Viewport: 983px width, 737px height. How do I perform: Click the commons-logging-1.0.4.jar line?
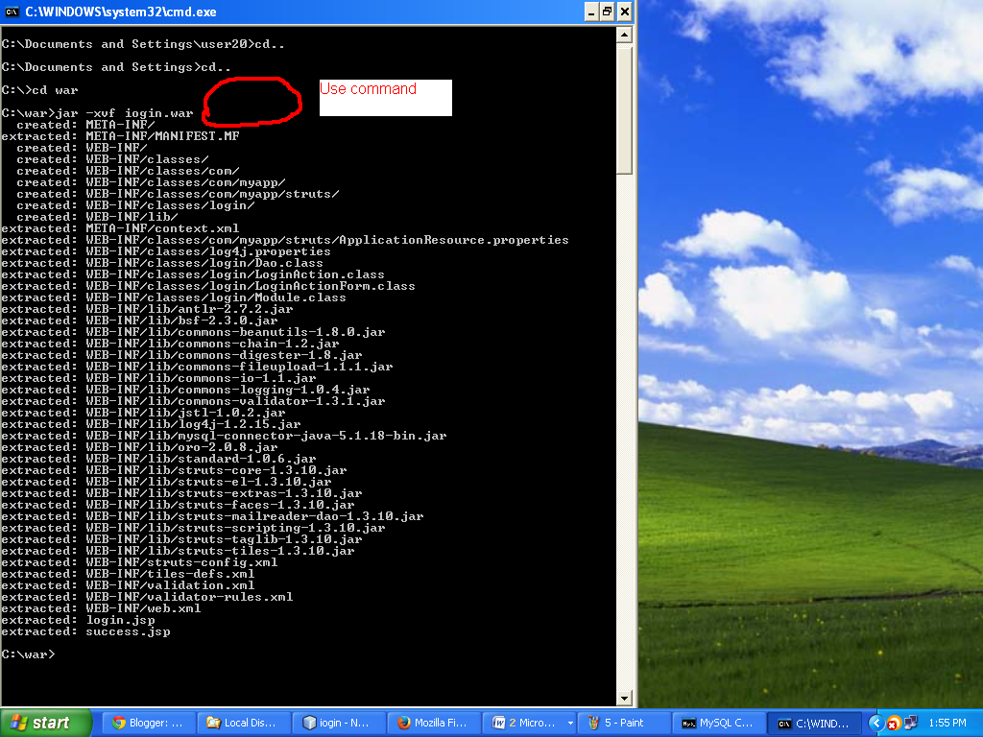pyautogui.click(x=185, y=390)
